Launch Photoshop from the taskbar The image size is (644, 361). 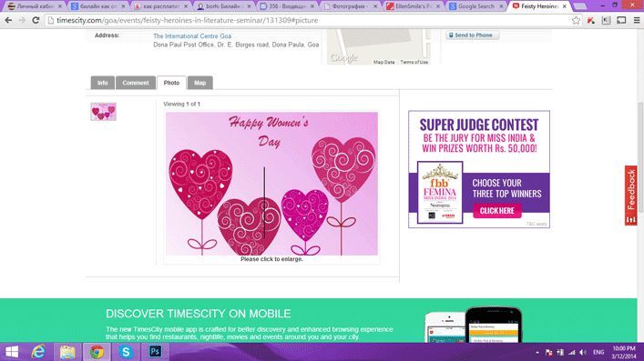(155, 352)
